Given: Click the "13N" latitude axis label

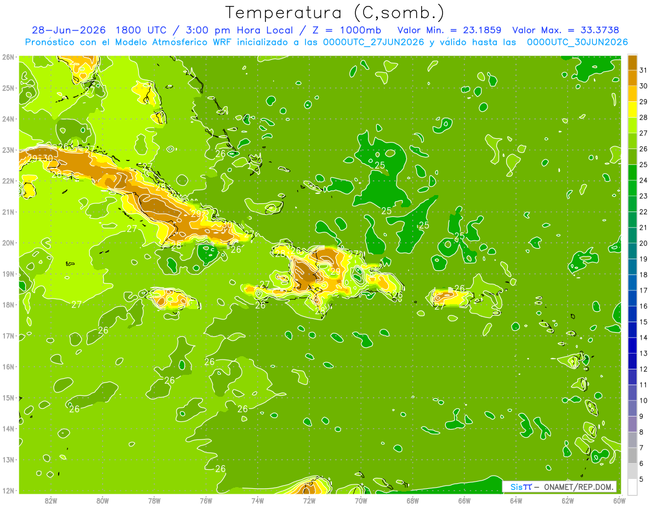Looking at the screenshot, I should pos(8,459).
